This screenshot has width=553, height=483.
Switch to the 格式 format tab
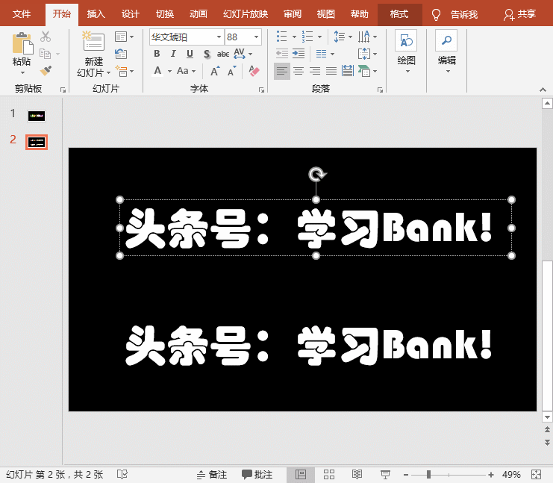(x=399, y=14)
